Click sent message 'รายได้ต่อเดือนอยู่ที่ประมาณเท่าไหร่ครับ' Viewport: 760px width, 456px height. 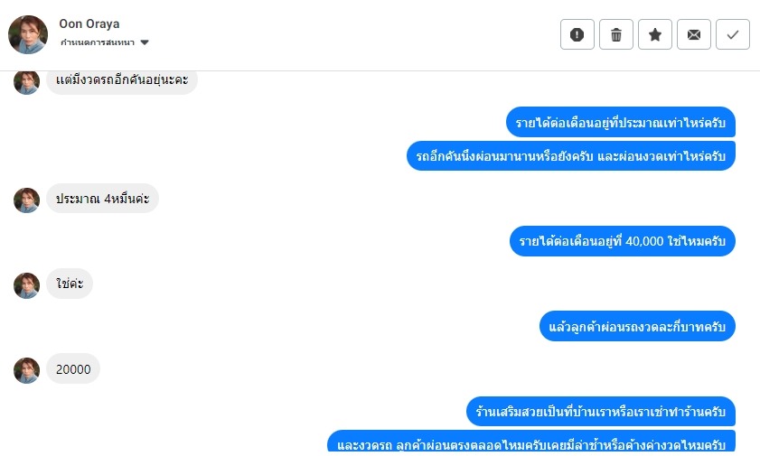click(621, 122)
